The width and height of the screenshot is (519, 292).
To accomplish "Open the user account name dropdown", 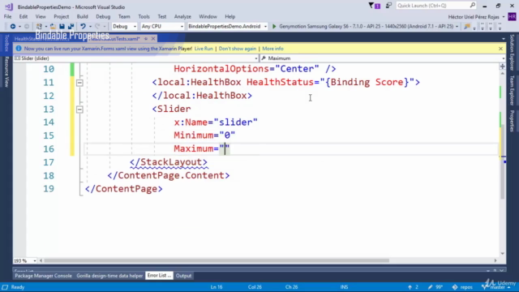I will pyautogui.click(x=476, y=17).
